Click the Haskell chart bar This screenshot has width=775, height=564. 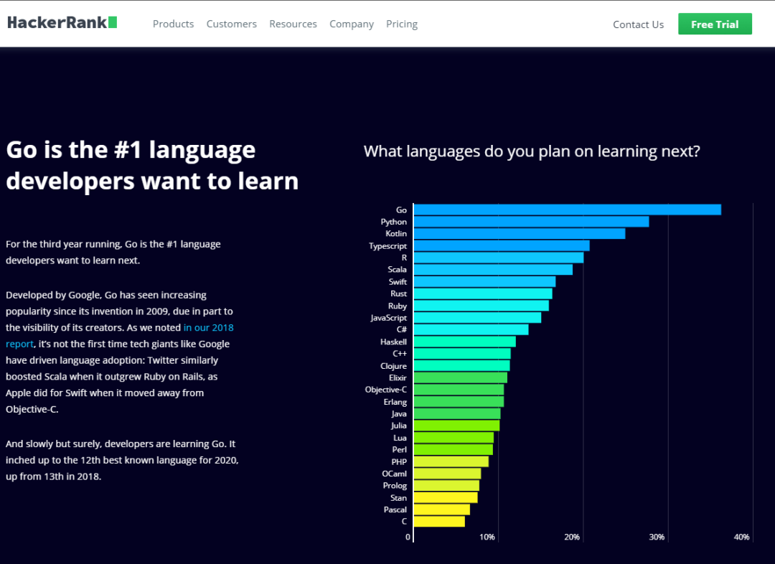[x=464, y=342]
